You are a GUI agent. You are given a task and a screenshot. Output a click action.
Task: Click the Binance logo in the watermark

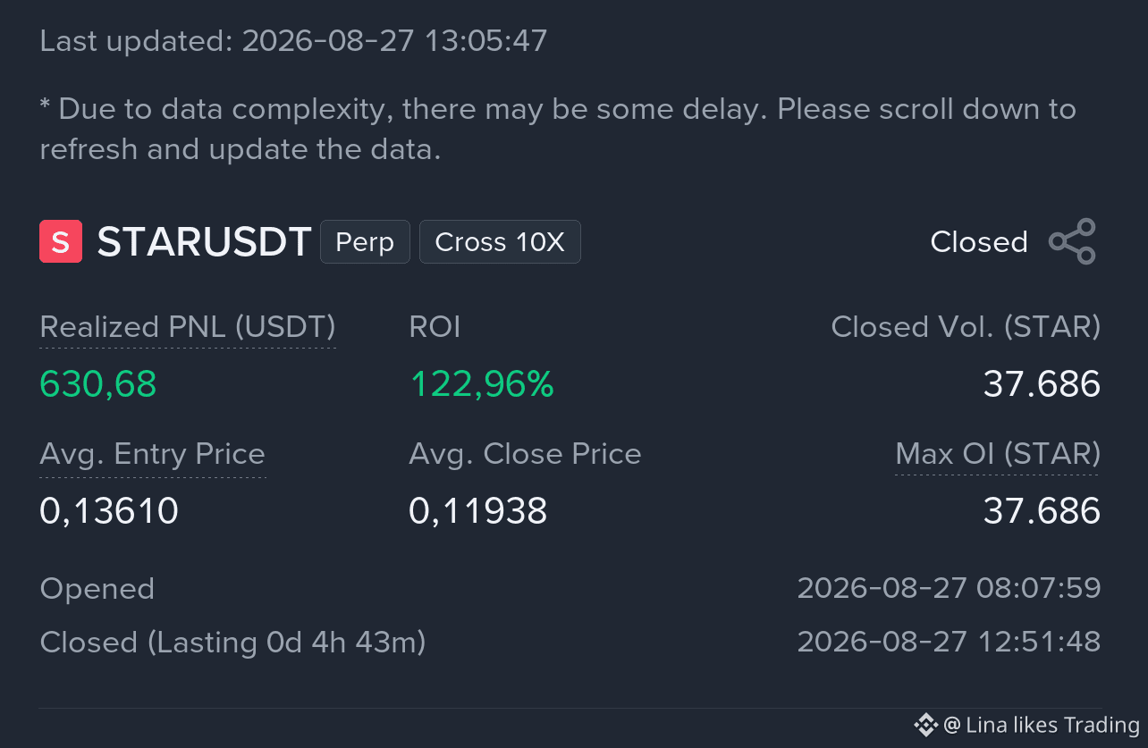(x=925, y=725)
